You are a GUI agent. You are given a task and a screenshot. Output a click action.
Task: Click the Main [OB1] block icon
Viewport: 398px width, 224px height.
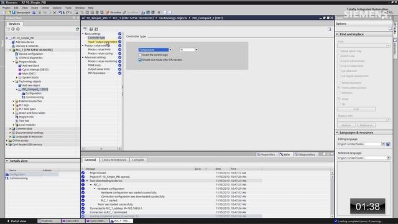(x=20, y=73)
